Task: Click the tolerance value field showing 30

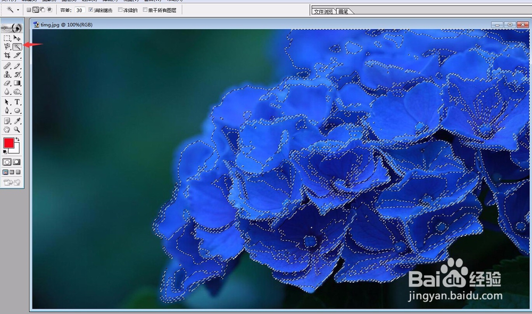Action: (79, 10)
